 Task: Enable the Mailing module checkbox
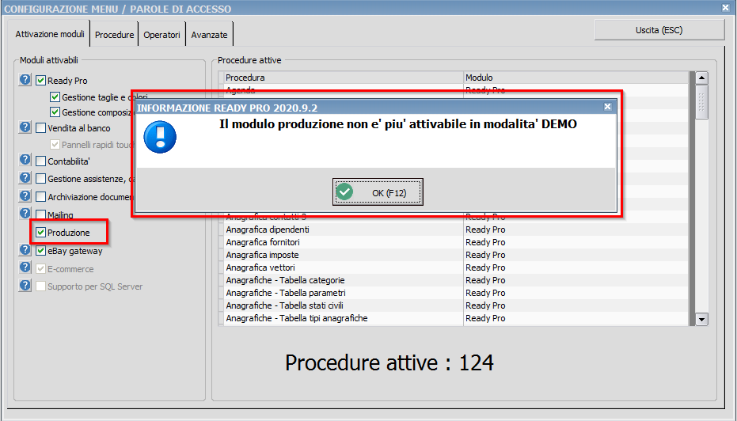[x=41, y=214]
